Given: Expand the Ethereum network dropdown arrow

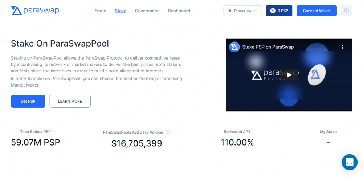Looking at the screenshot, I should 255,11.
